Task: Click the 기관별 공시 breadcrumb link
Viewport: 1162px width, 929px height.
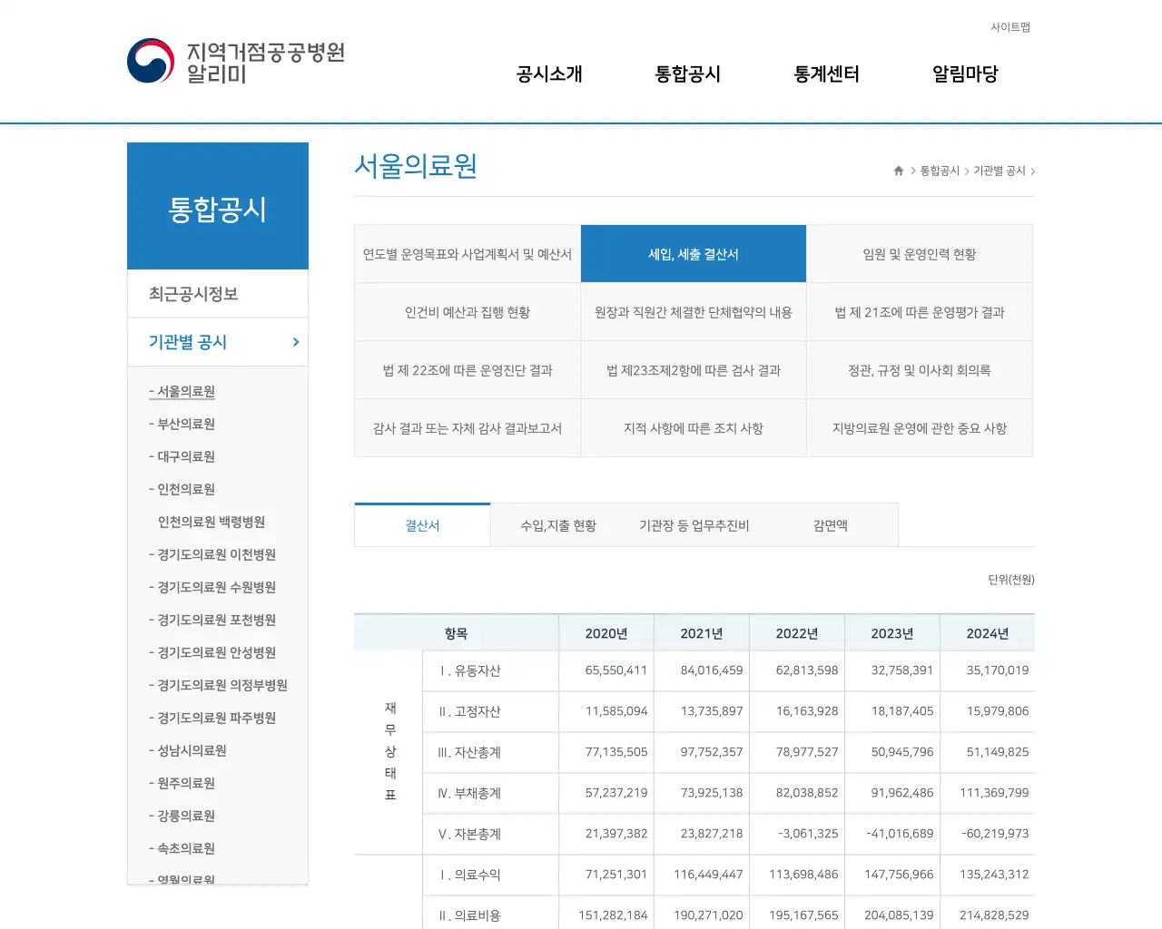Action: [x=999, y=170]
